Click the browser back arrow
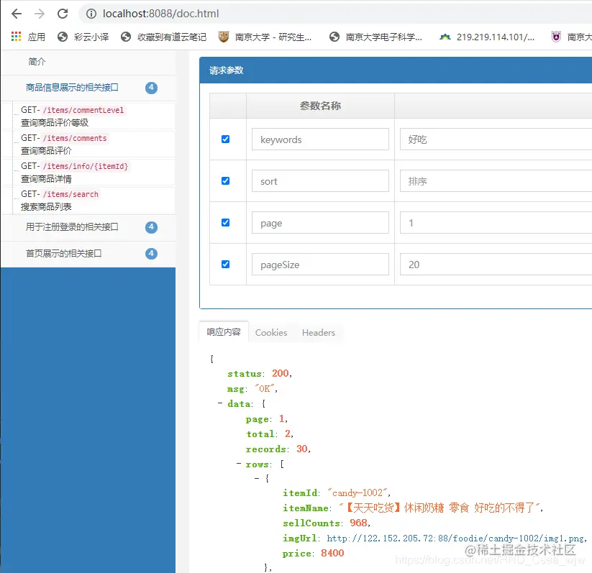 [17, 14]
